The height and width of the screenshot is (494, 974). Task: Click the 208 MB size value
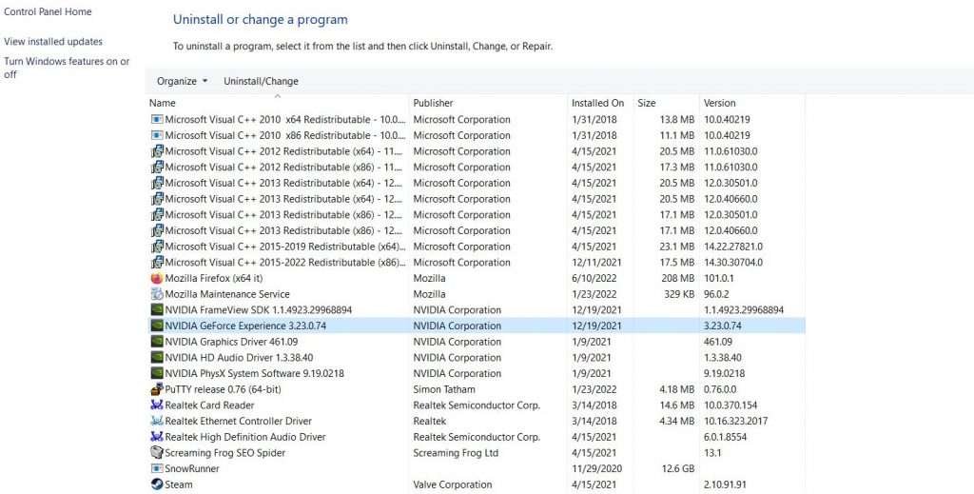point(679,278)
